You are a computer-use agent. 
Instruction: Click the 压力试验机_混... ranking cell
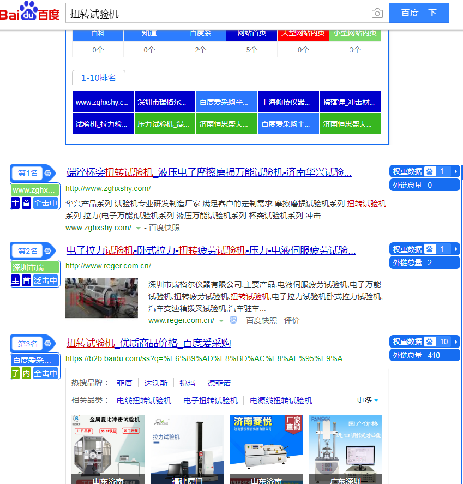[165, 123]
